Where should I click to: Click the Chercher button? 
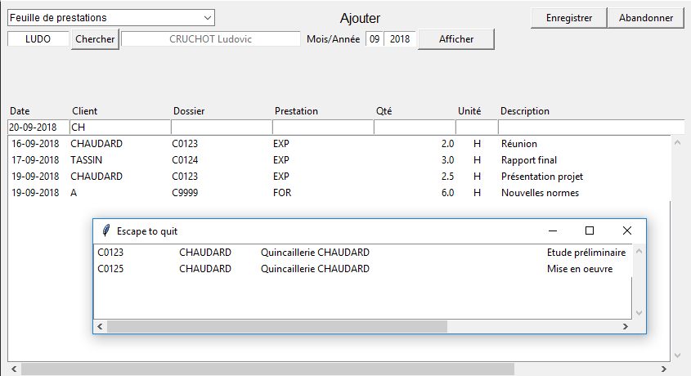tap(95, 39)
